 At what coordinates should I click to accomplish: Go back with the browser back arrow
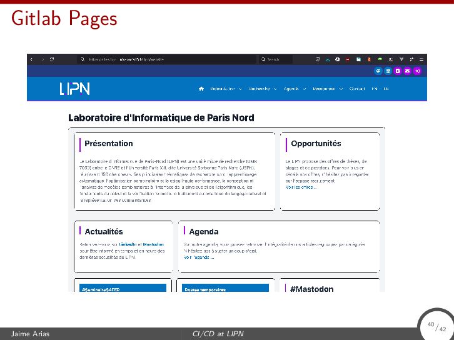(31, 59)
